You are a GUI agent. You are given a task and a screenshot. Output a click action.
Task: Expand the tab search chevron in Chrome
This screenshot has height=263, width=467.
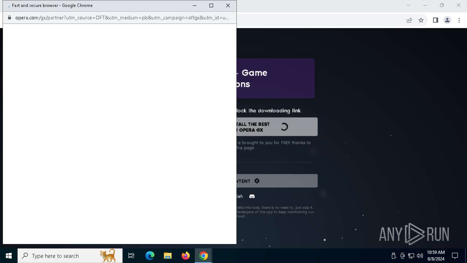click(408, 5)
